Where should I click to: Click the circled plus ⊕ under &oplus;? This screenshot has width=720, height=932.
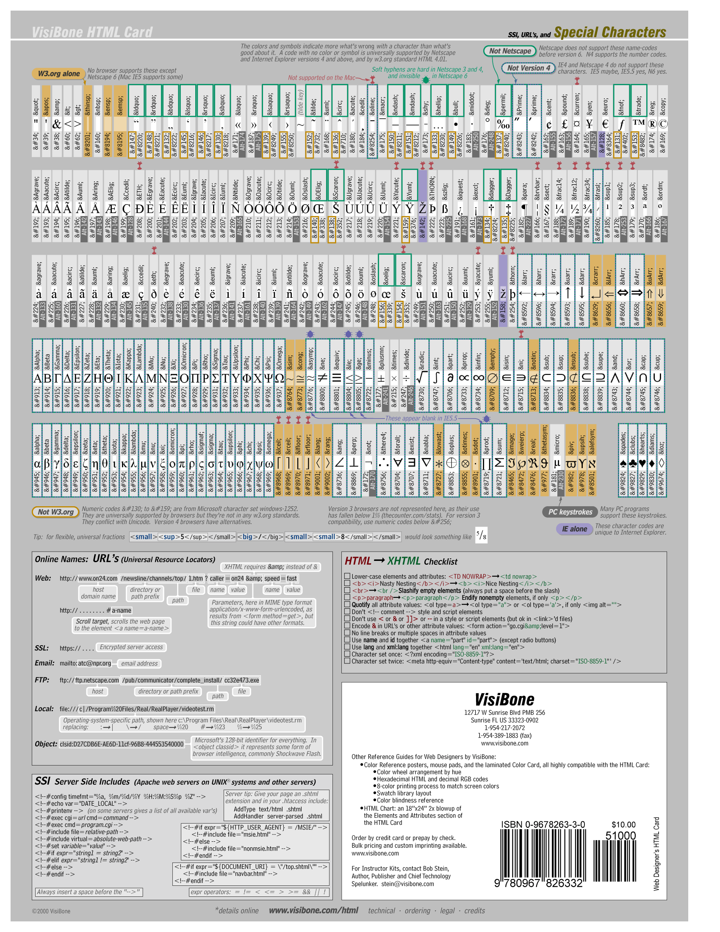click(451, 463)
